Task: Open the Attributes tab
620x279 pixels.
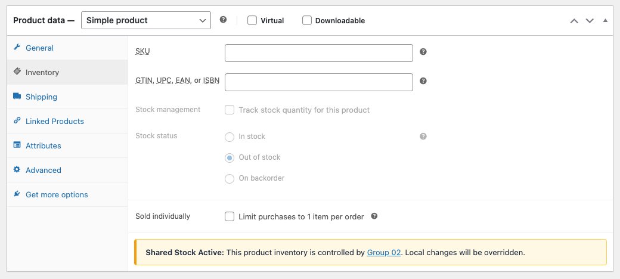Action: 43,145
